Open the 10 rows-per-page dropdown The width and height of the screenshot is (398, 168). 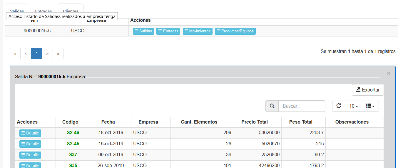point(353,106)
